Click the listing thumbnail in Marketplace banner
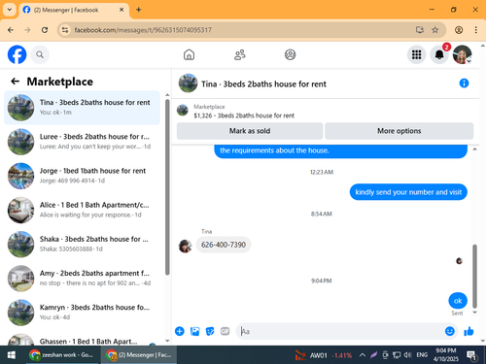Image resolution: width=486 pixels, height=364 pixels. (183, 111)
